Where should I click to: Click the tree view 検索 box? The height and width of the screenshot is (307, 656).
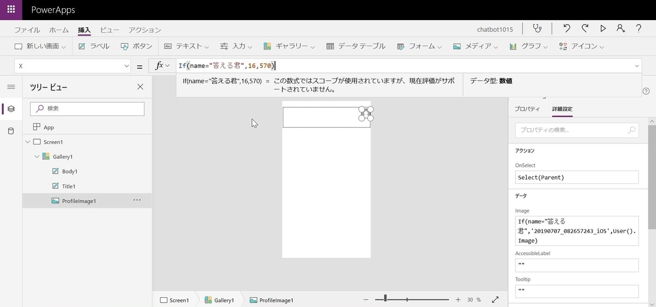click(x=87, y=109)
